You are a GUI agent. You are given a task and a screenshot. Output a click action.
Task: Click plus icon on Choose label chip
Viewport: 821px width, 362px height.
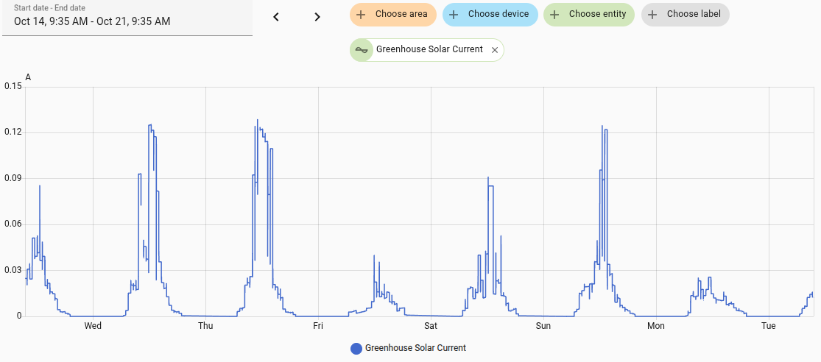coord(652,15)
